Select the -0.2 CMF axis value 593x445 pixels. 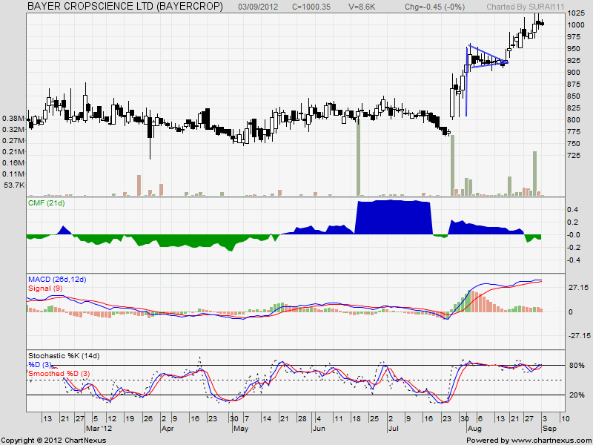point(572,248)
